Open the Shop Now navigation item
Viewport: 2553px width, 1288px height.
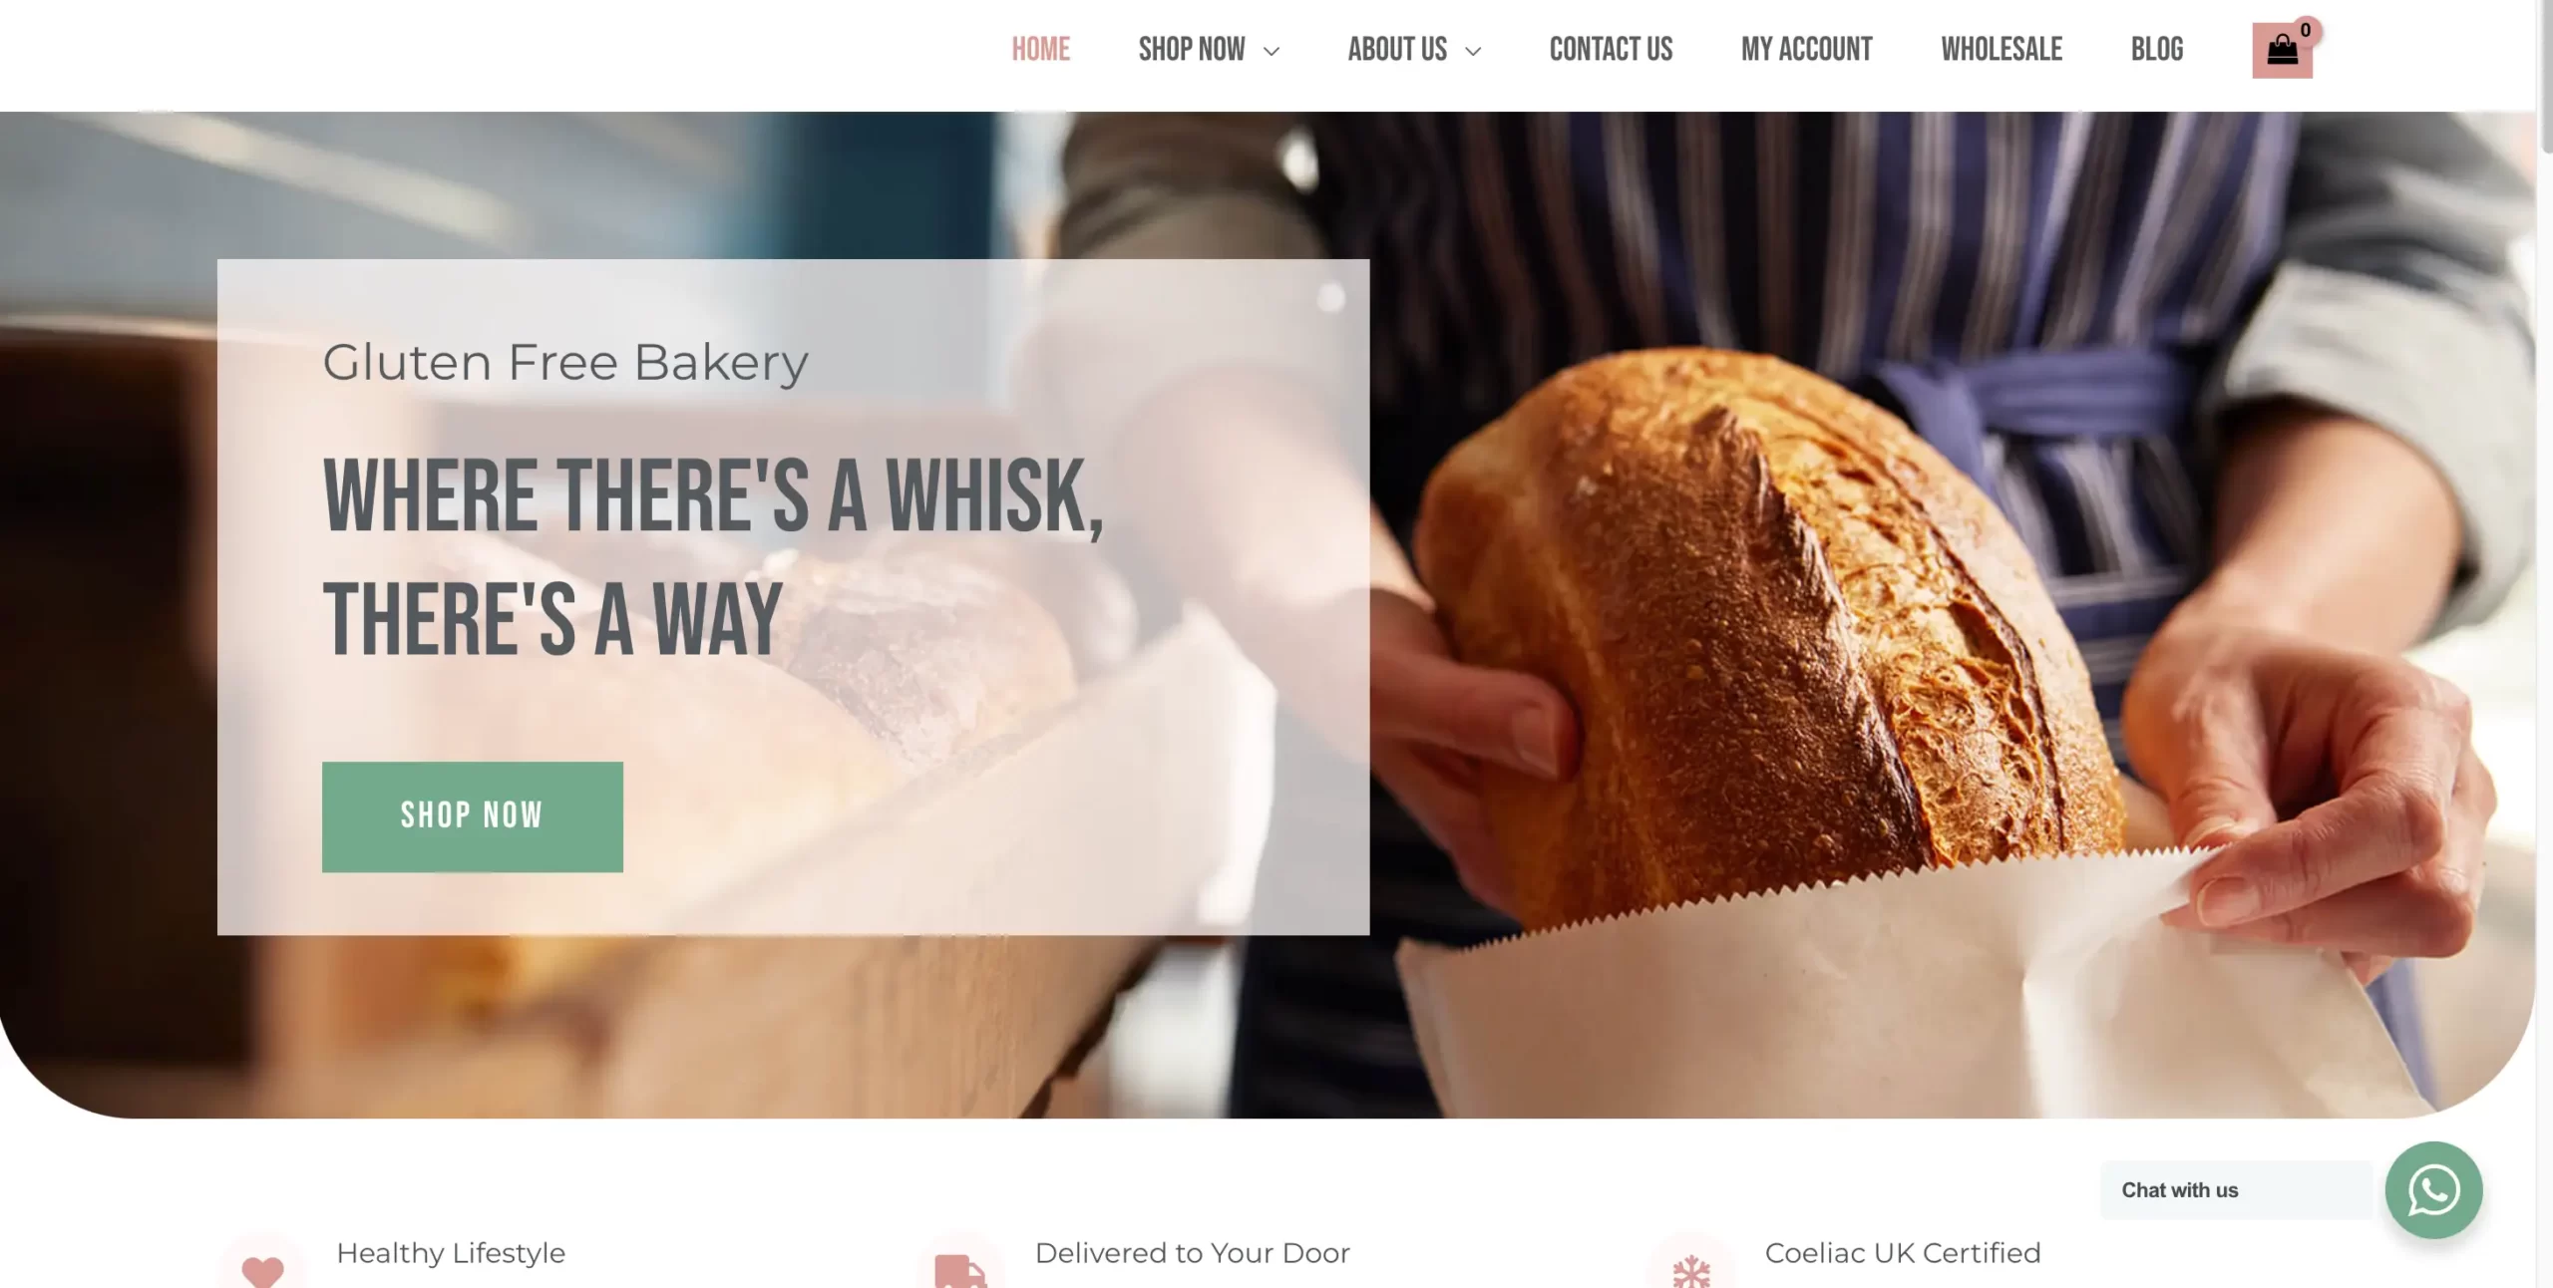point(1192,49)
